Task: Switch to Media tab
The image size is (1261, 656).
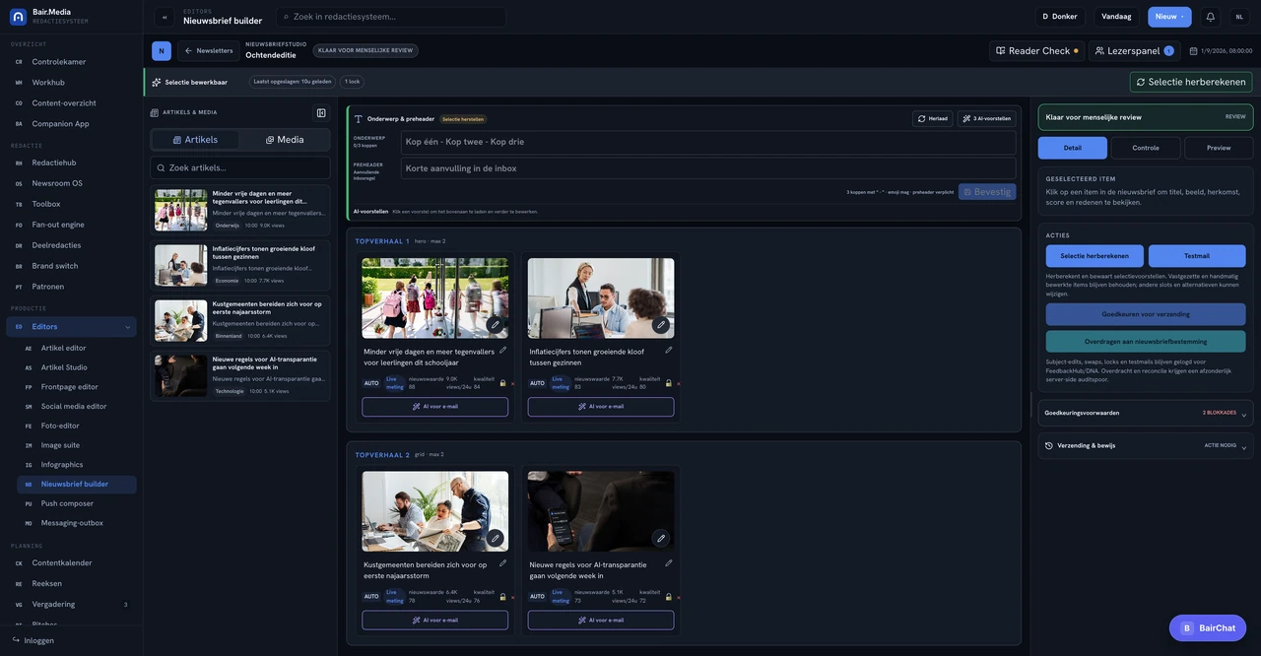Action: pos(285,140)
